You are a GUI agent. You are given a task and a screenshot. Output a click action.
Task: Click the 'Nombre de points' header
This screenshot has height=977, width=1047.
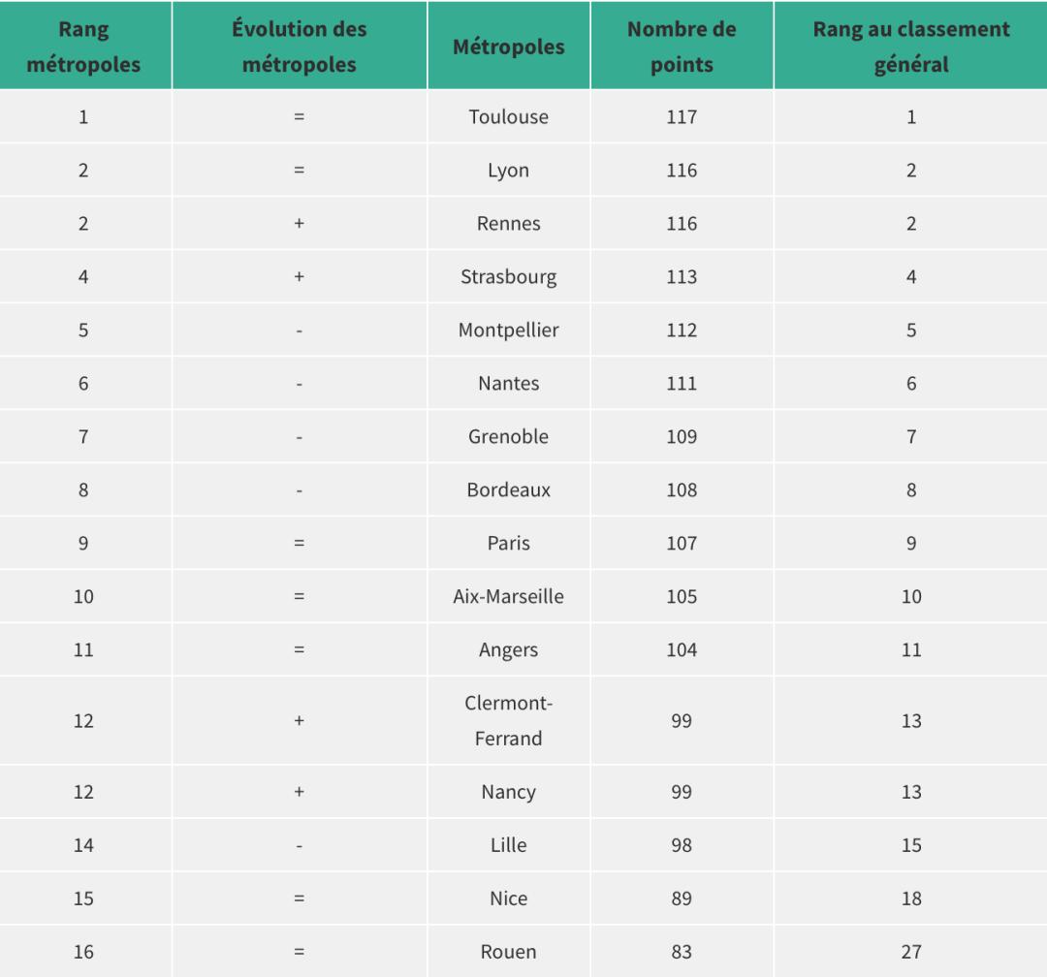pos(682,47)
